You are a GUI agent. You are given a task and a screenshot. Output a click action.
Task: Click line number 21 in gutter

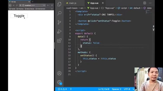[69, 74]
